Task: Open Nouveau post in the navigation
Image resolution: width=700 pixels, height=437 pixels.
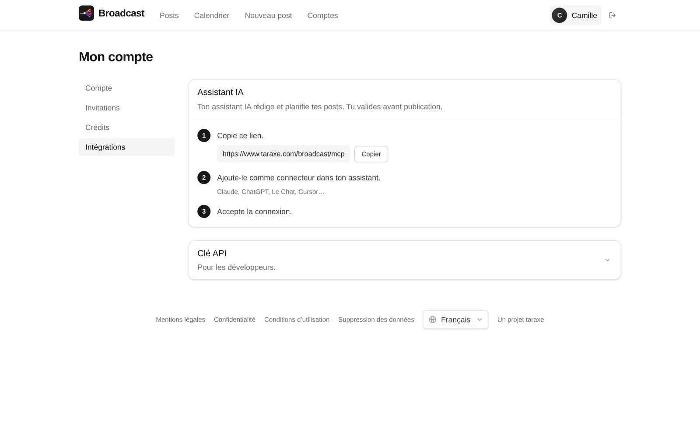Action: (x=268, y=15)
